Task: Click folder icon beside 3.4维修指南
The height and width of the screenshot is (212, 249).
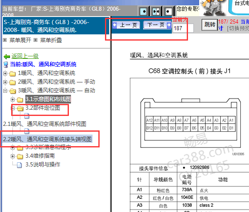Action: click(x=20, y=157)
